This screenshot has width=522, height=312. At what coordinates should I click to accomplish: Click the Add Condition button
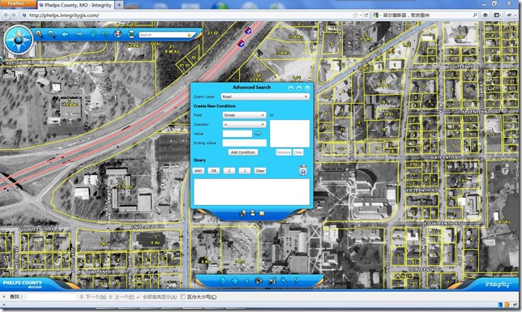(x=243, y=152)
